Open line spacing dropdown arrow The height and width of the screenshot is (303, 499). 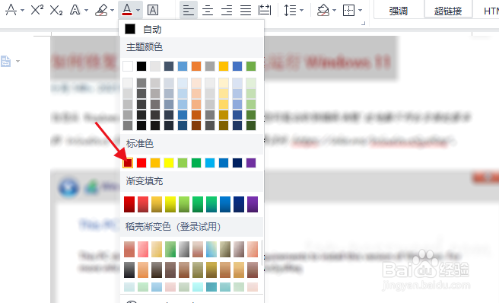point(302,11)
